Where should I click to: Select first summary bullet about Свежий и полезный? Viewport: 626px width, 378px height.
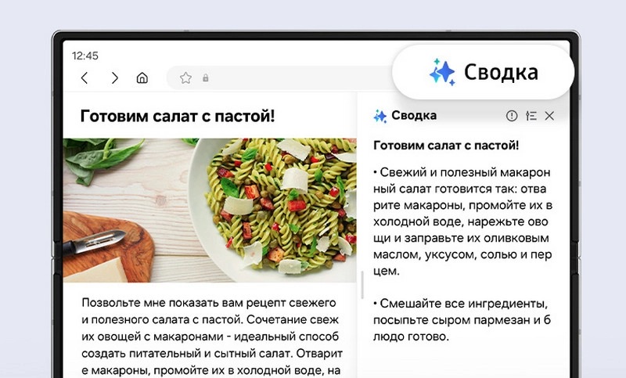(462, 221)
